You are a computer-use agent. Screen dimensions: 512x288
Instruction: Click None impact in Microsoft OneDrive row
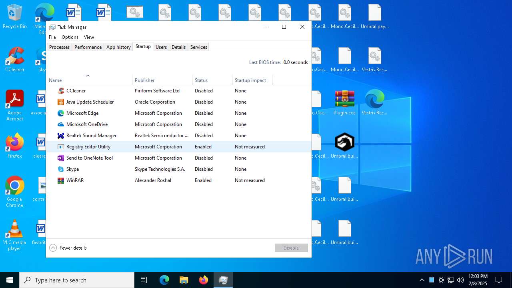(x=240, y=124)
